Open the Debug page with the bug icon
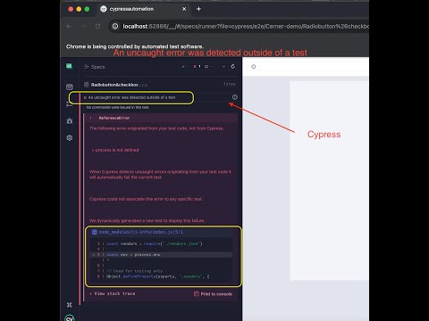 tap(70, 121)
